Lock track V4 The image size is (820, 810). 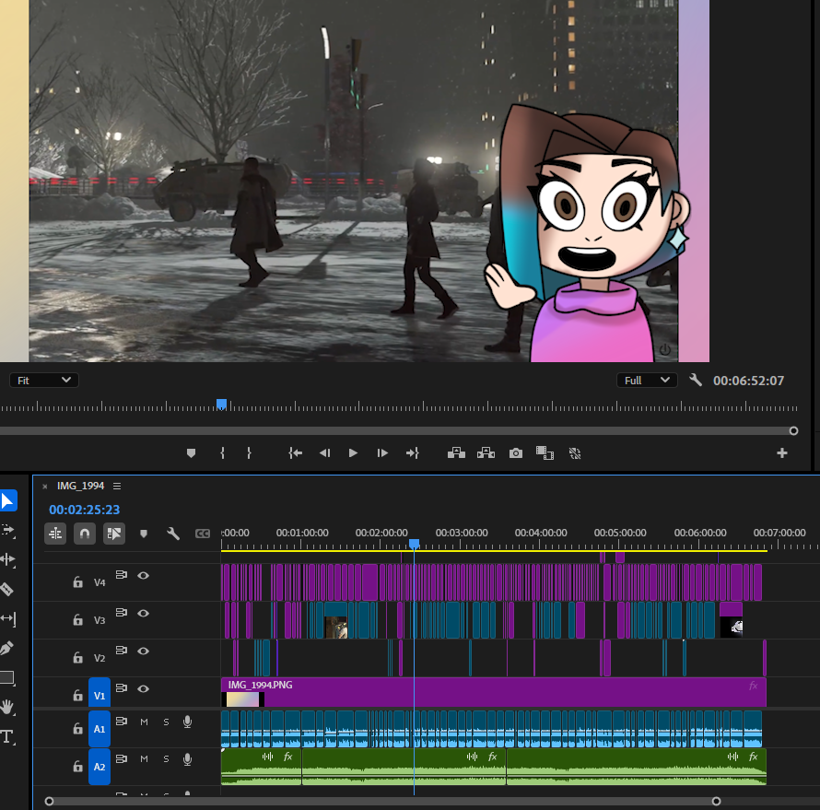tap(78, 582)
